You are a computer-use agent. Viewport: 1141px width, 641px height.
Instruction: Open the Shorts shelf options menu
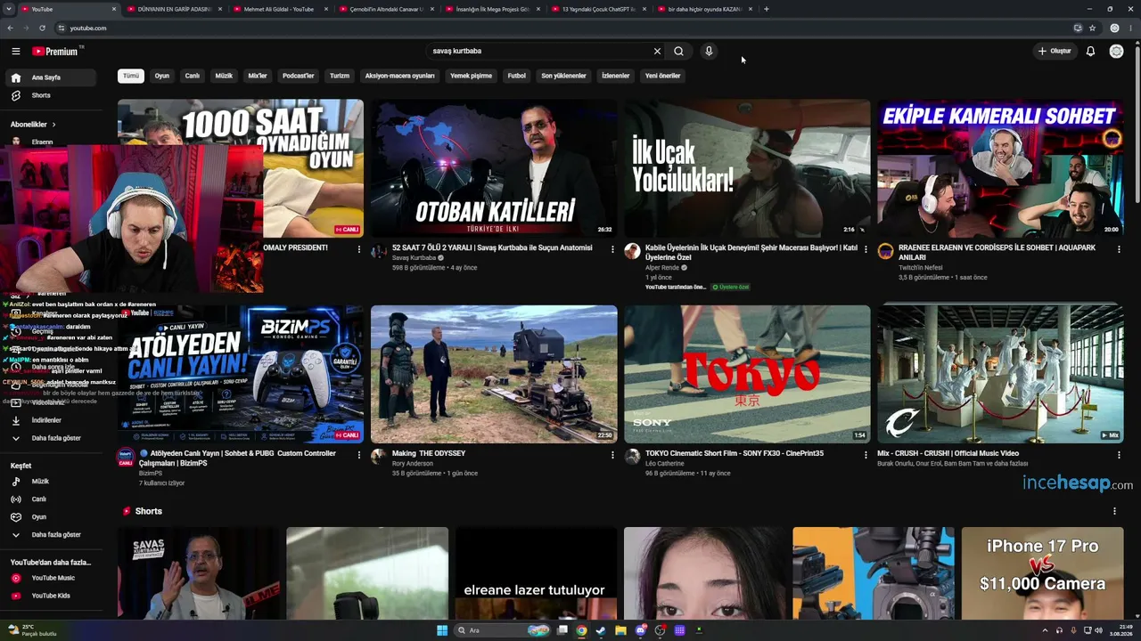pyautogui.click(x=1114, y=511)
